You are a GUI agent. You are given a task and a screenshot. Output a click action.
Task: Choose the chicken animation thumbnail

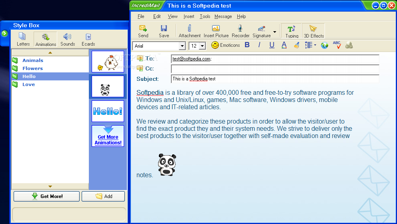(108, 62)
